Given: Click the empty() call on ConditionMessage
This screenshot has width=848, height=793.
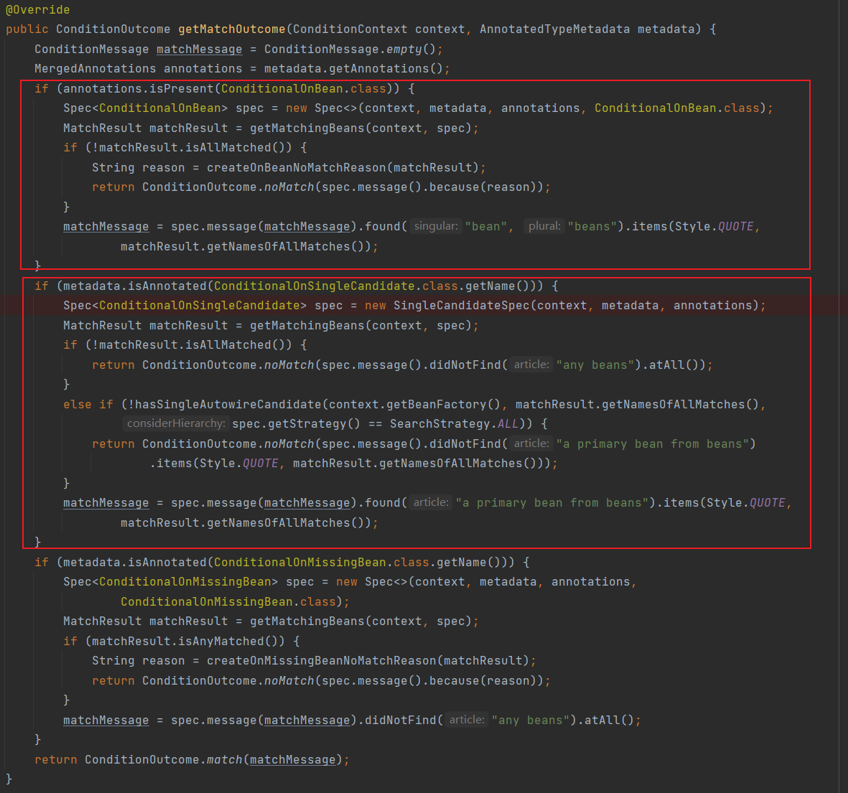Looking at the screenshot, I should click(411, 50).
